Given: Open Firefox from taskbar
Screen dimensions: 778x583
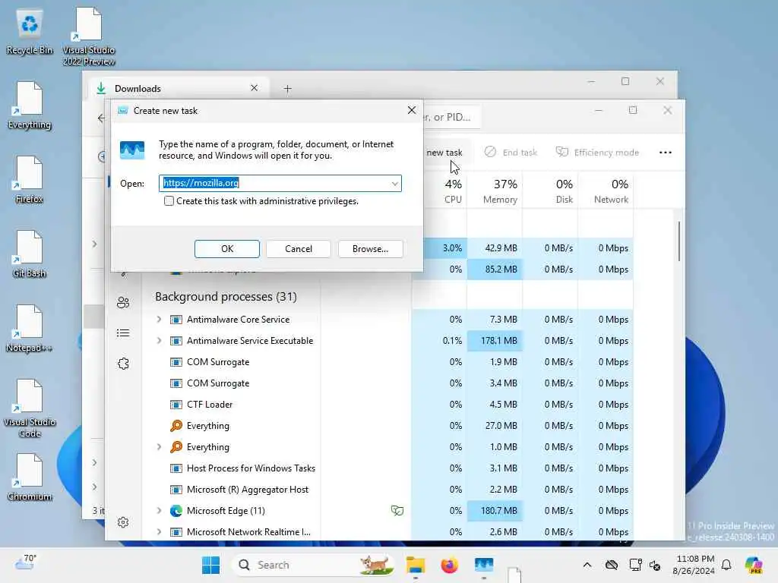Looking at the screenshot, I should point(450,565).
